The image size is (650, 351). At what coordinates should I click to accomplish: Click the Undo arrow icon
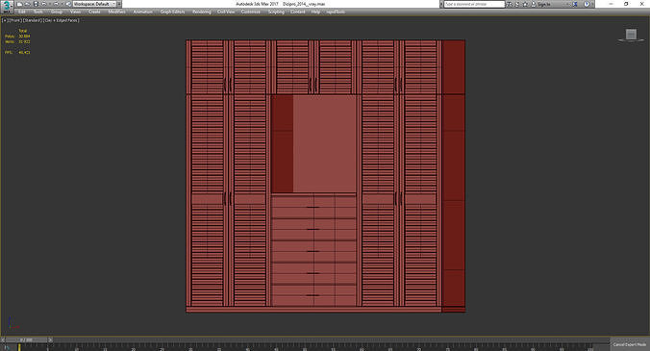coord(44,4)
